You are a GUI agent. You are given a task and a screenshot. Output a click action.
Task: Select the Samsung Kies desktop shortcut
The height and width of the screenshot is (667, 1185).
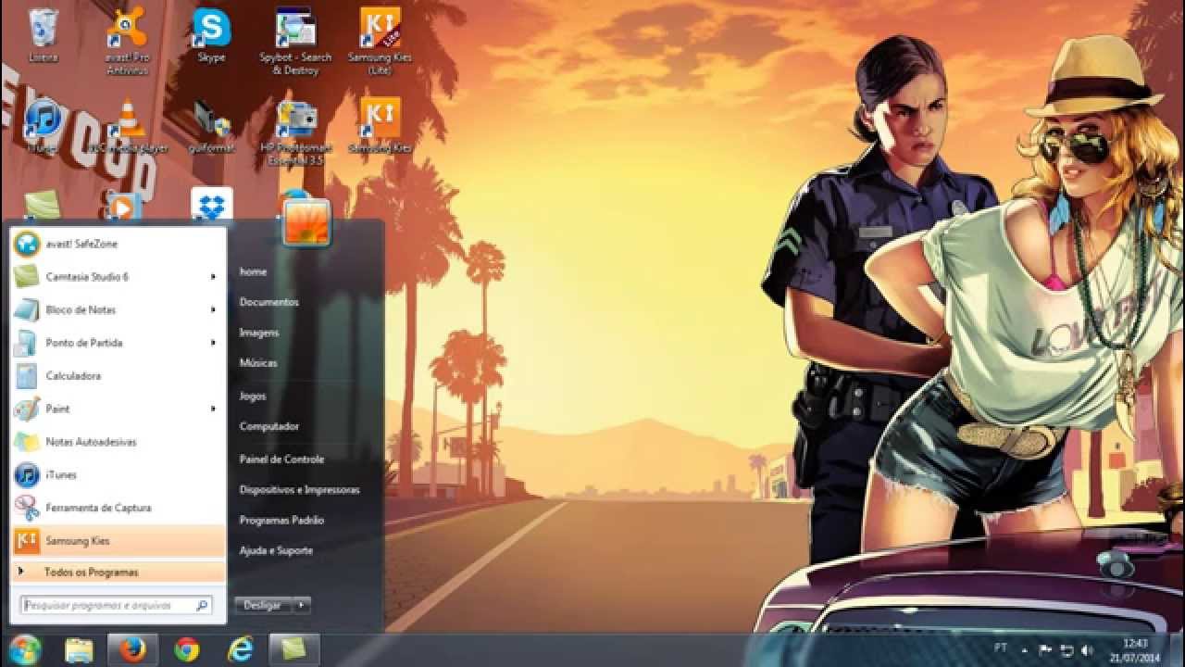coord(380,126)
